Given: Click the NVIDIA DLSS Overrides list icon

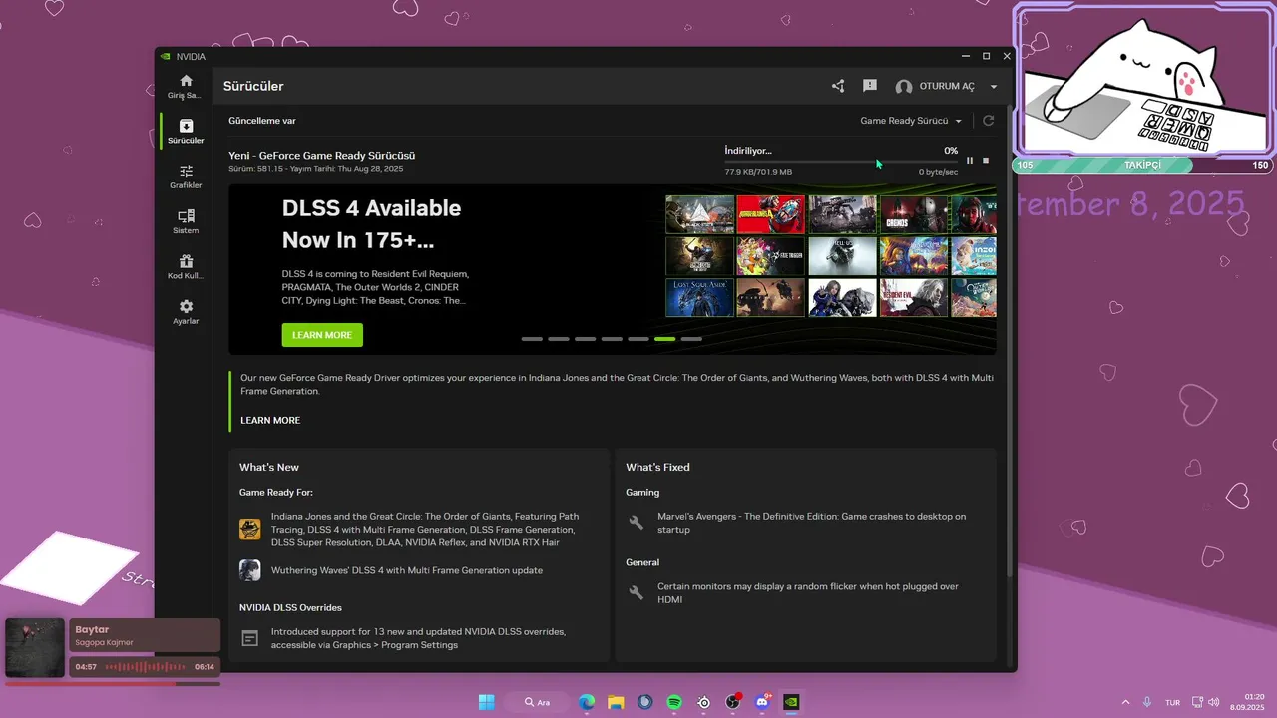Looking at the screenshot, I should coord(250,638).
